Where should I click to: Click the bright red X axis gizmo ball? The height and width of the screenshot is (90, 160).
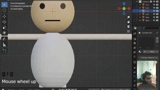click(x=129, y=8)
